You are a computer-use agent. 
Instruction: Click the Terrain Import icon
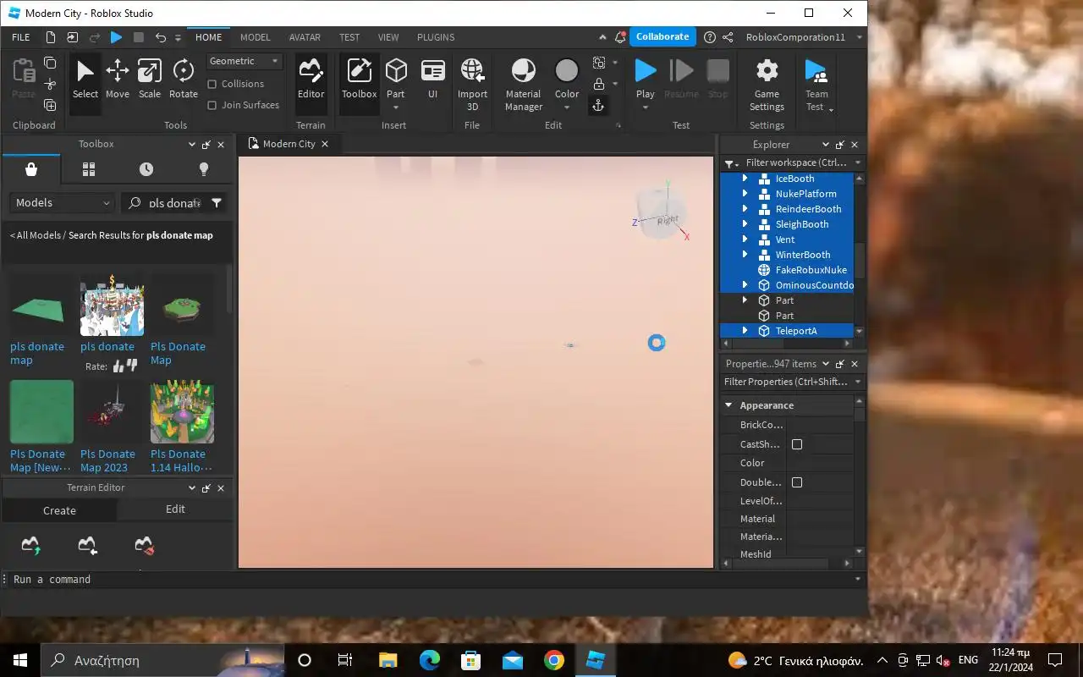pos(87,545)
